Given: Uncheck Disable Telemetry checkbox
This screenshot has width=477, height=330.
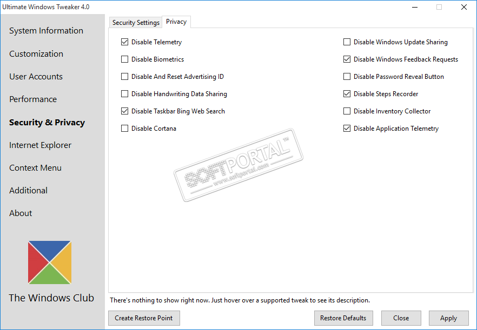Looking at the screenshot, I should (124, 42).
